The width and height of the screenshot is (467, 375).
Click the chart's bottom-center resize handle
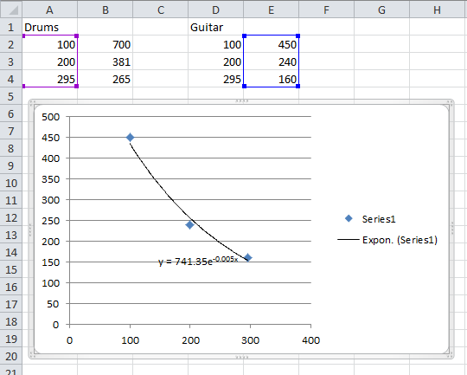point(241,357)
